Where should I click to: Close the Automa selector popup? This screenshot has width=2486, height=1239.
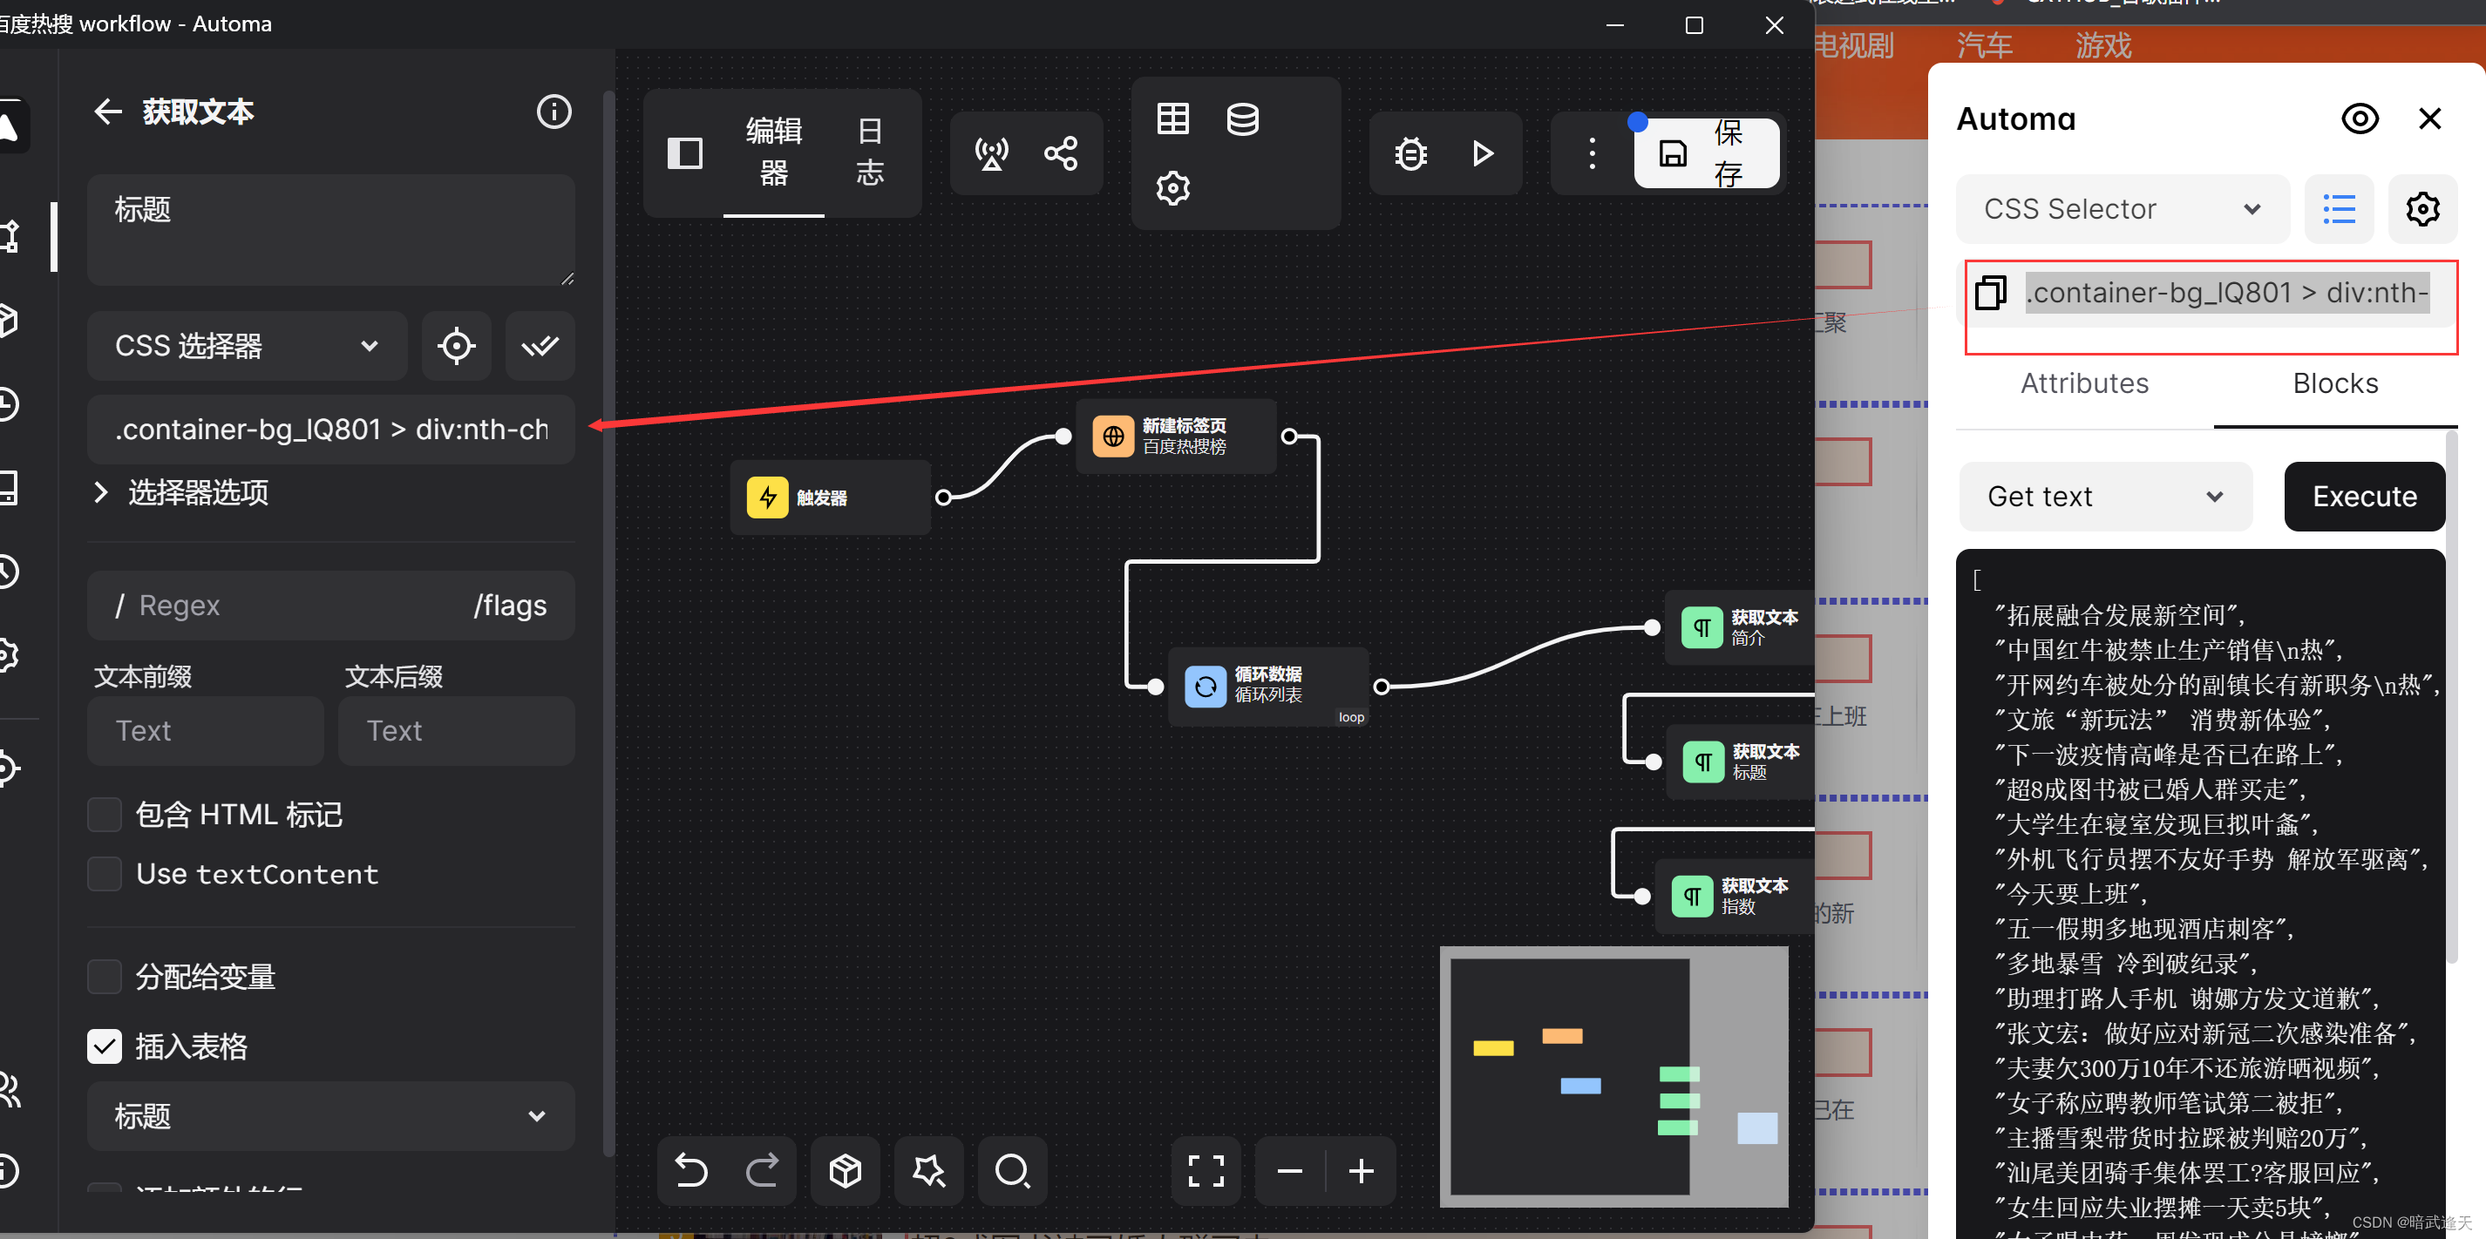click(x=2429, y=118)
